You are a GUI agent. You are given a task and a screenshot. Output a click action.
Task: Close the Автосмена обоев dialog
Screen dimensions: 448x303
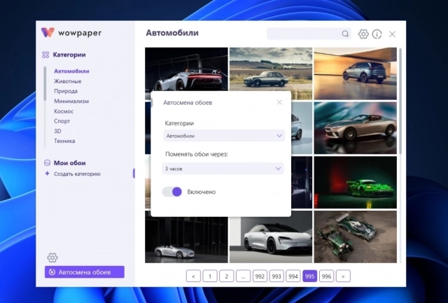279,102
